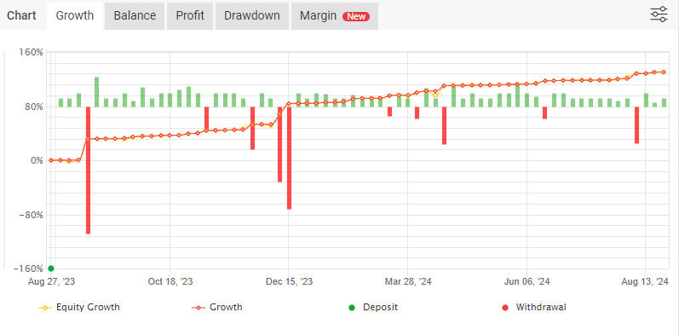Open the Margin tab
Image resolution: width=679 pixels, height=335 pixels.
click(x=335, y=16)
